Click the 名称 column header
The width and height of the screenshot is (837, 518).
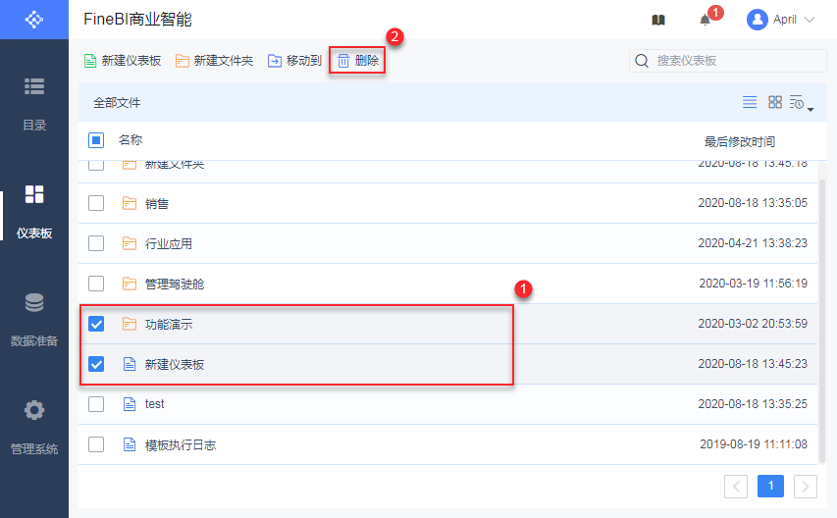[131, 140]
